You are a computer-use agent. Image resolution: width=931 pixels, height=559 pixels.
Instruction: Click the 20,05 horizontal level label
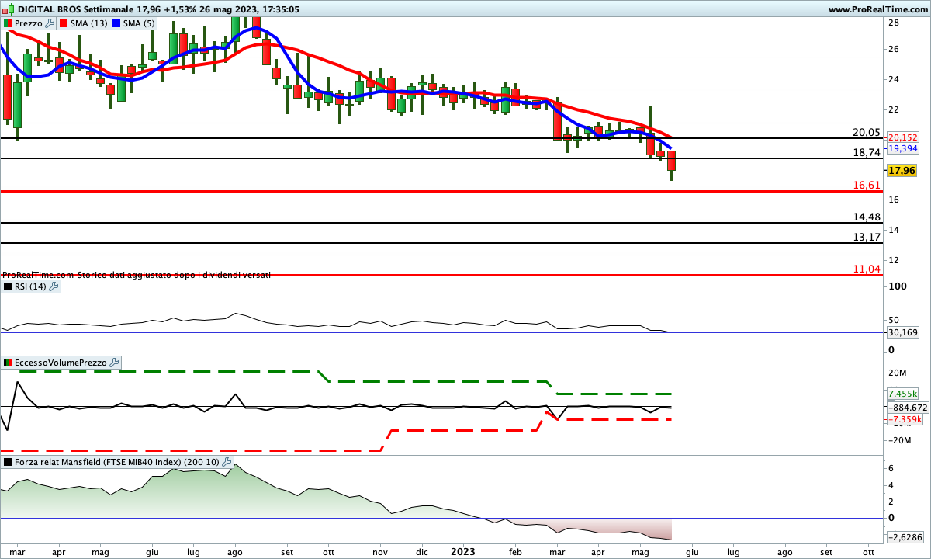pyautogui.click(x=867, y=132)
